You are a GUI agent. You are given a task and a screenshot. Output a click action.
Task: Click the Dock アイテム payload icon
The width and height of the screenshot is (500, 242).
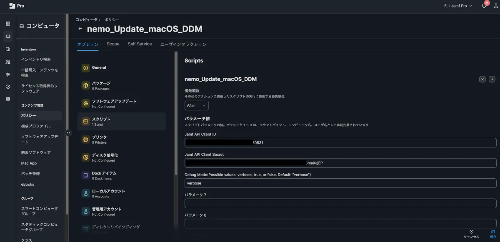click(x=85, y=175)
